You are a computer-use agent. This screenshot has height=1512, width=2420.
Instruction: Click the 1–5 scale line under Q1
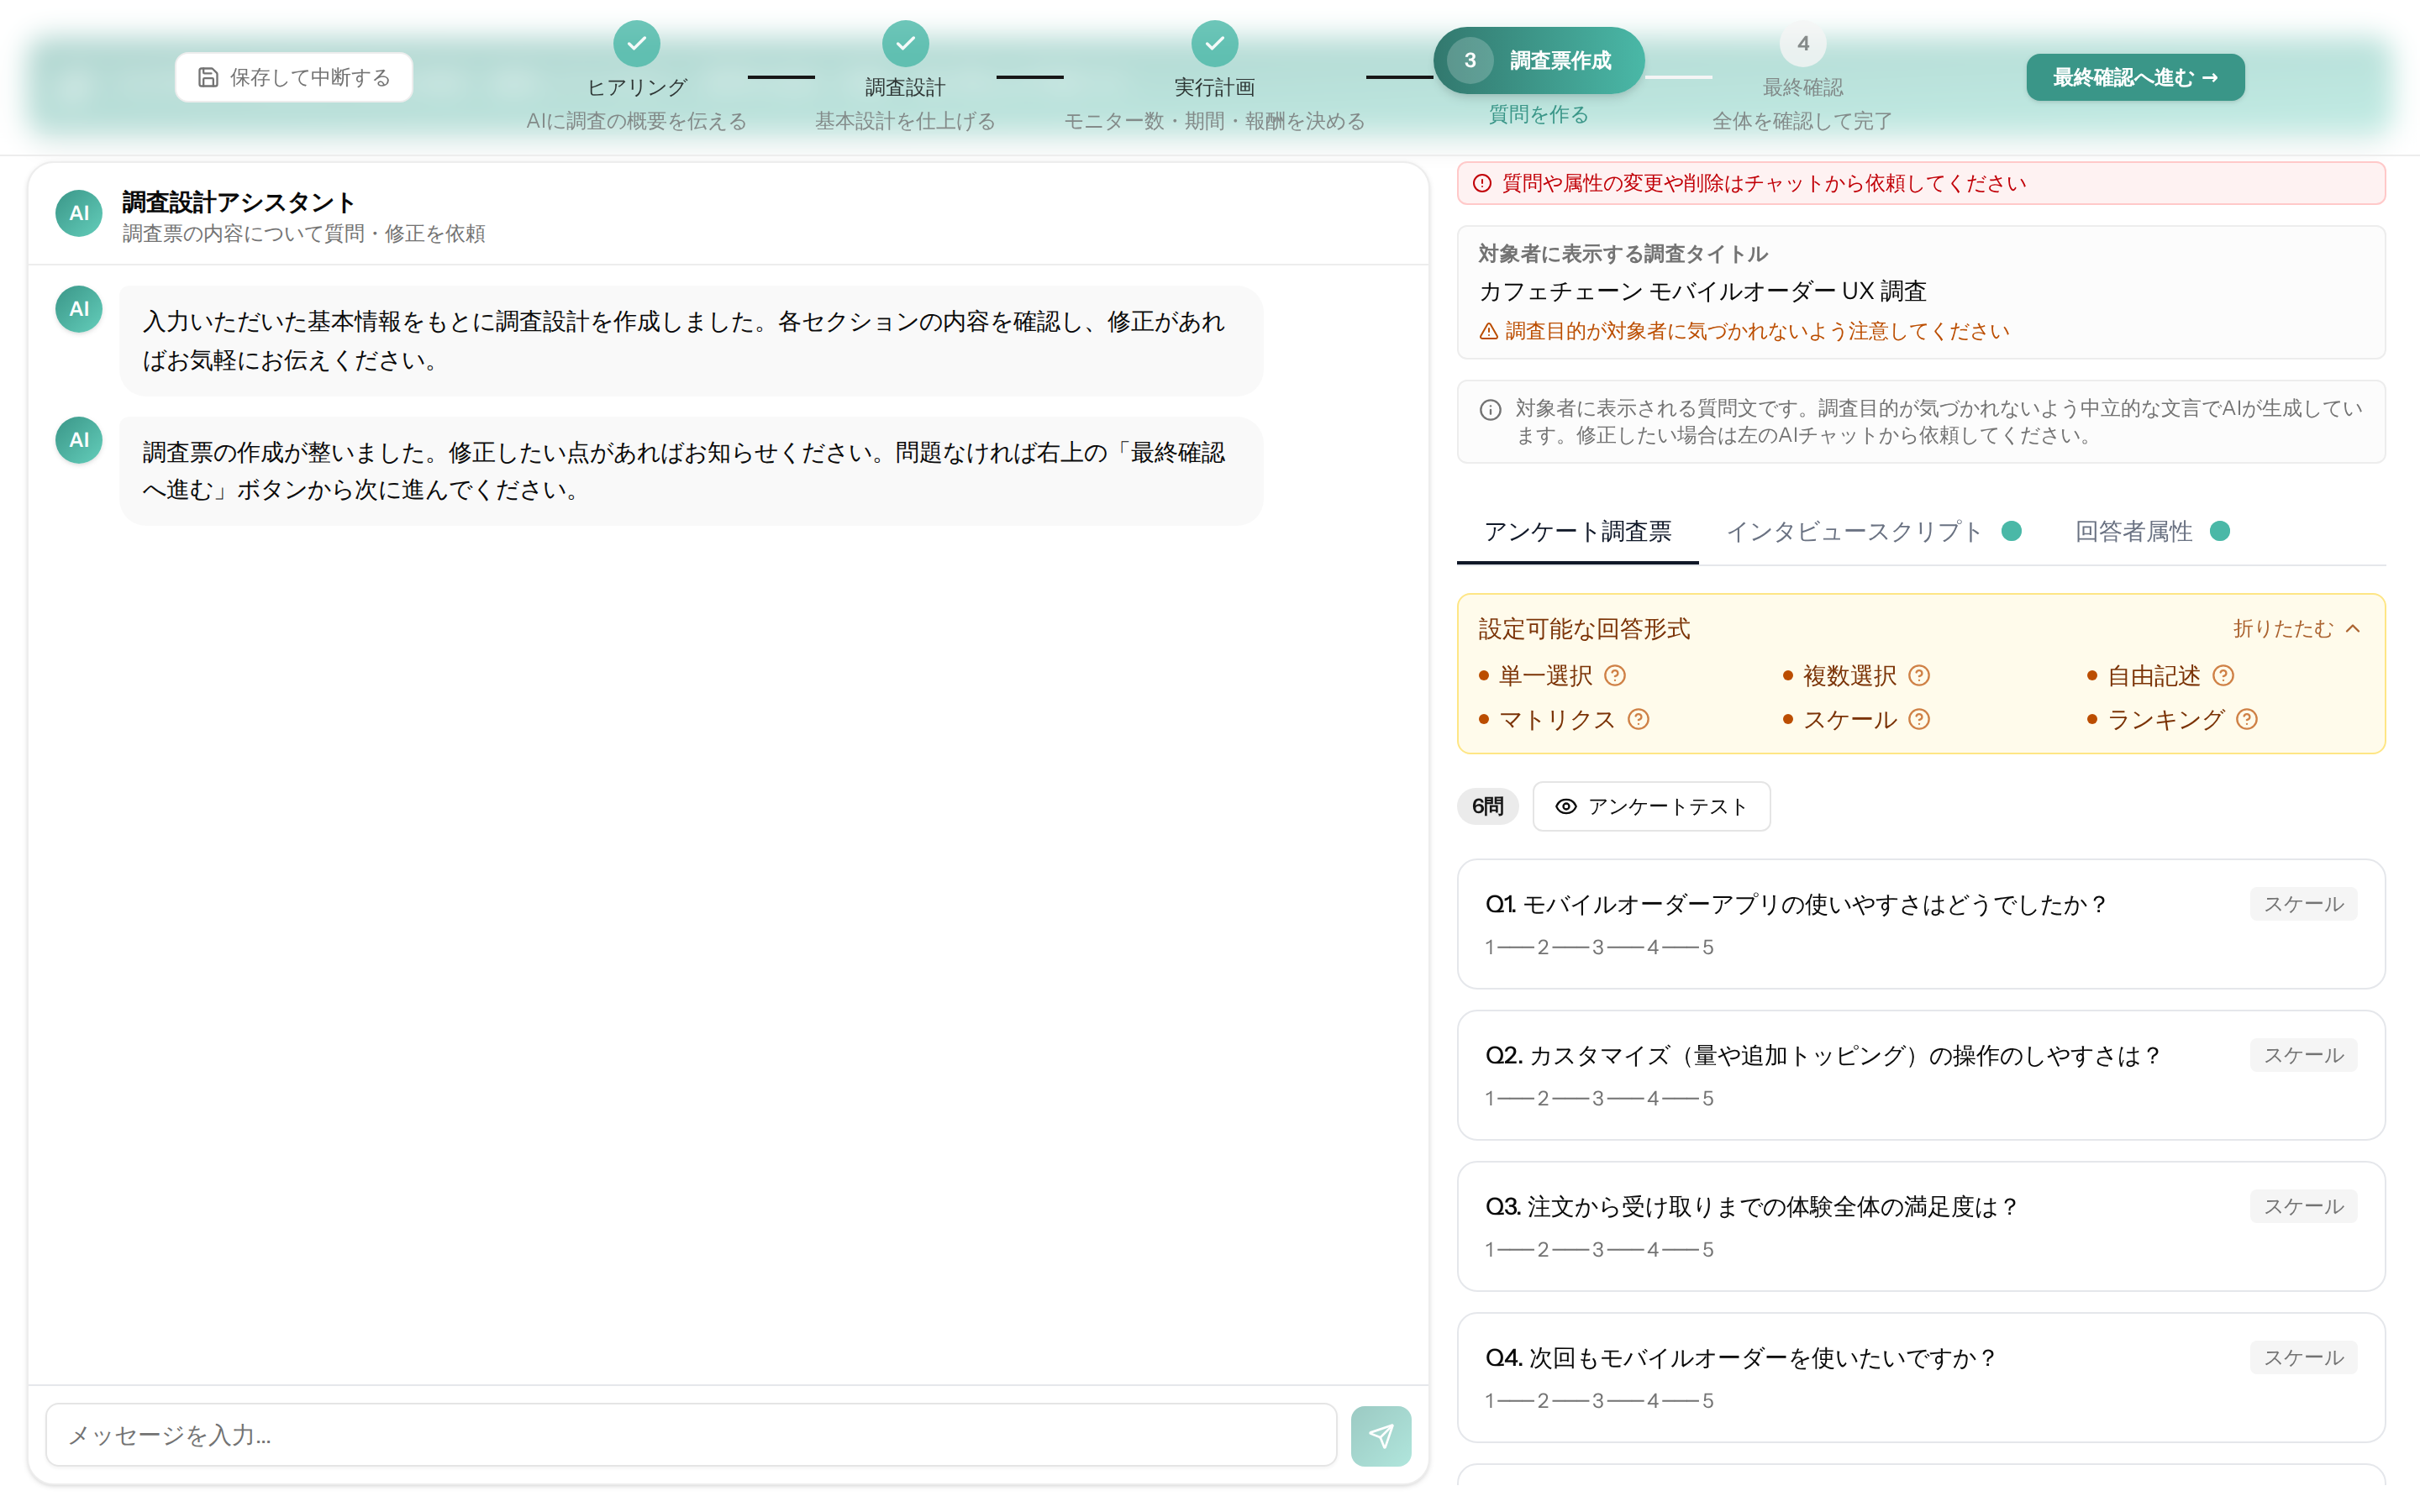click(1599, 947)
